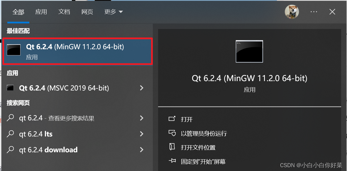Viewport: 347px width, 171px height.
Task: Switch to the 文档 tab
Action: pos(64,12)
